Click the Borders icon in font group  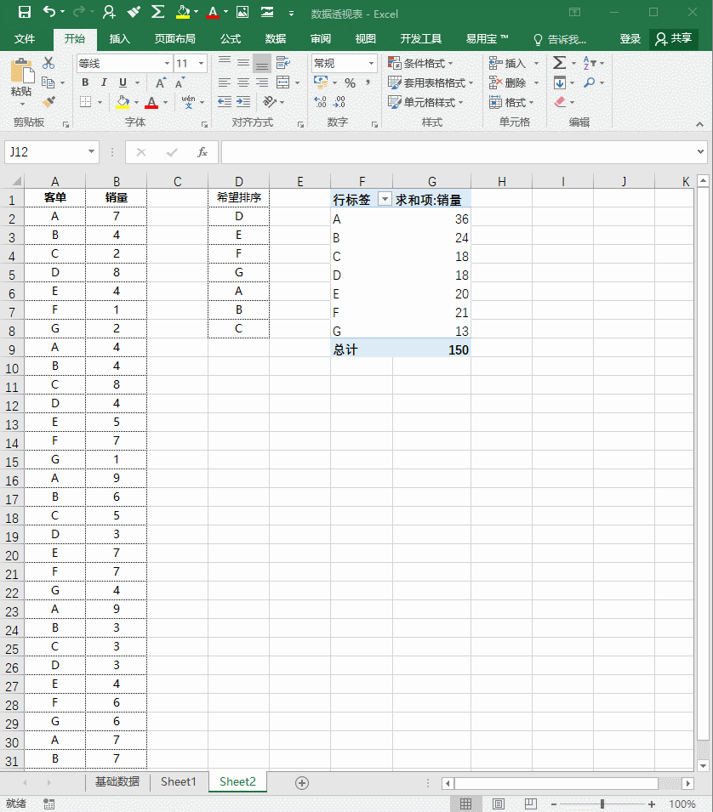(85, 102)
